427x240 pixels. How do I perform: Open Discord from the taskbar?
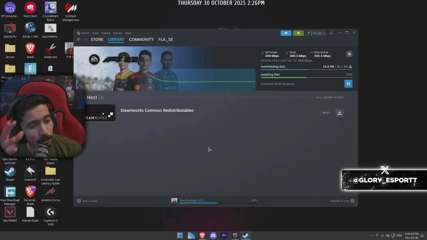[213, 235]
